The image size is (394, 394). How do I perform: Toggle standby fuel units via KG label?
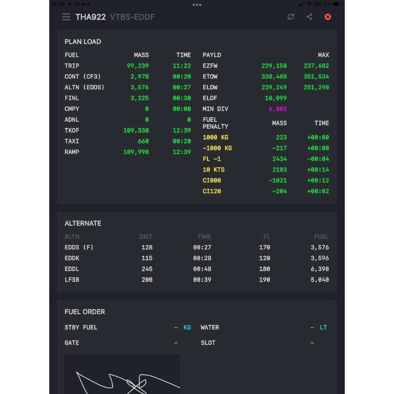pyautogui.click(x=187, y=327)
